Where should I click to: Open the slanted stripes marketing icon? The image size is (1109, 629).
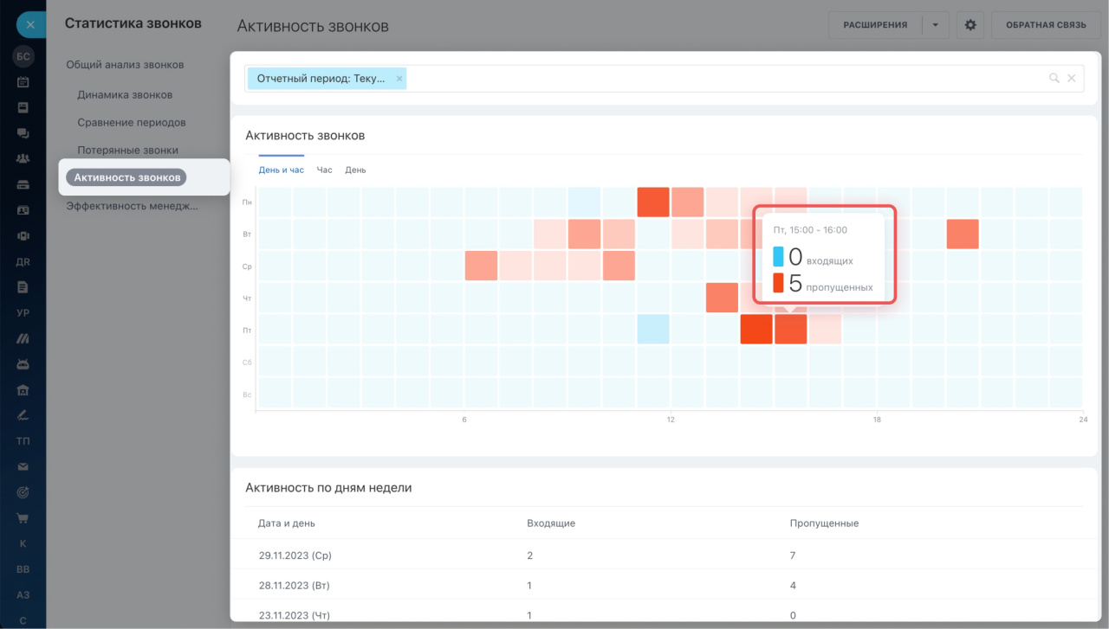(23, 338)
